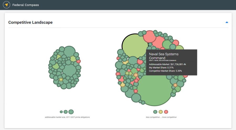Screen dimensions: 236x130
Task: Click the smallest size legend circle
Action: (61, 112)
